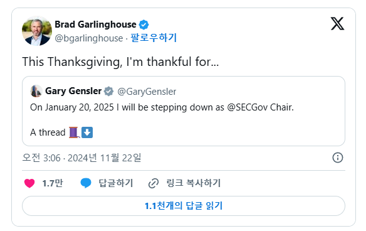Open the @GaryGensler handle in quoted tweet
Viewport: 366px width, 231px height.
(x=147, y=92)
